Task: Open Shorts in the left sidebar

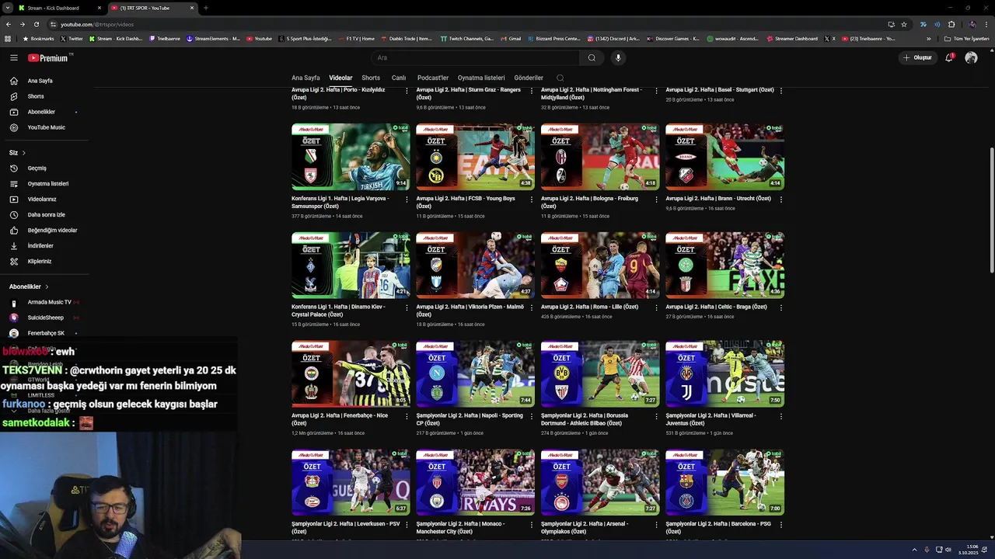Action: click(36, 96)
